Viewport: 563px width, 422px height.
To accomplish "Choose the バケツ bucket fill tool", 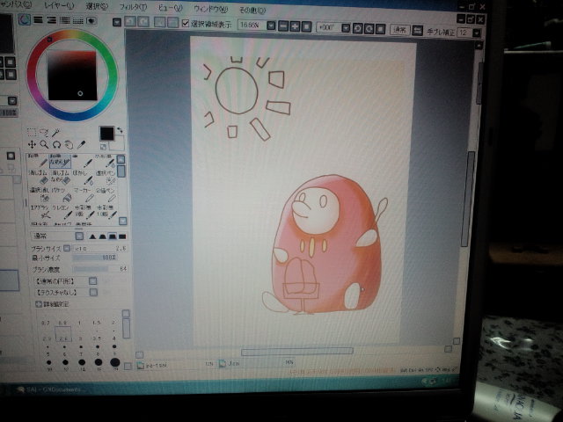I will pos(61,193).
